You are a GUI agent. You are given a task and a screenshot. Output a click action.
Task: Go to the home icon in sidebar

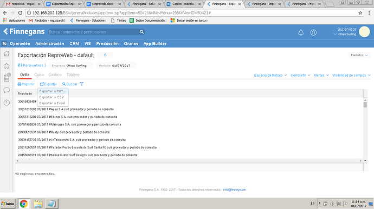click(x=7, y=53)
